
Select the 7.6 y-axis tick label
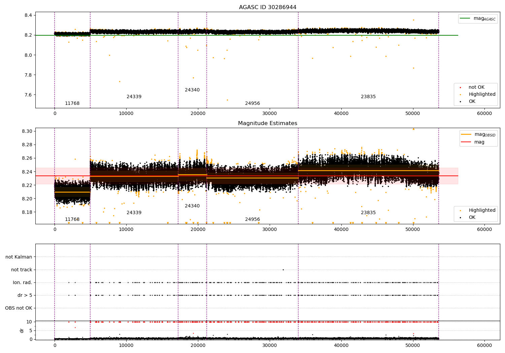click(x=28, y=95)
